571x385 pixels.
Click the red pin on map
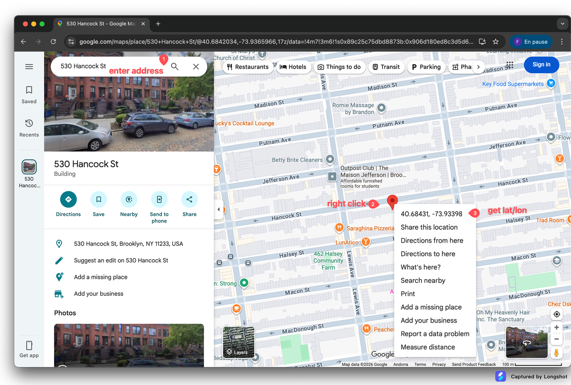392,202
